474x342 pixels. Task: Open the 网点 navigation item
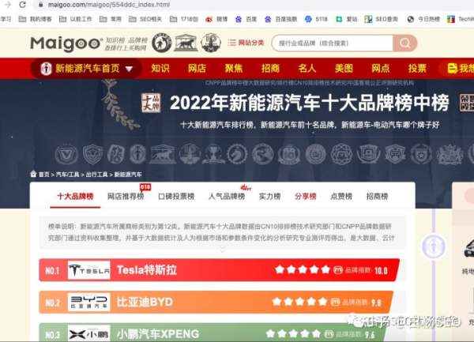point(380,69)
